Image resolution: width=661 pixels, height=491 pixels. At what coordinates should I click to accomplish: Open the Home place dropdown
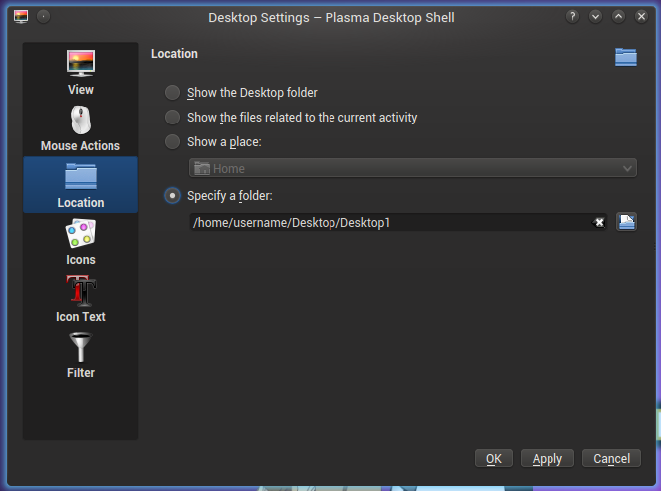(413, 168)
